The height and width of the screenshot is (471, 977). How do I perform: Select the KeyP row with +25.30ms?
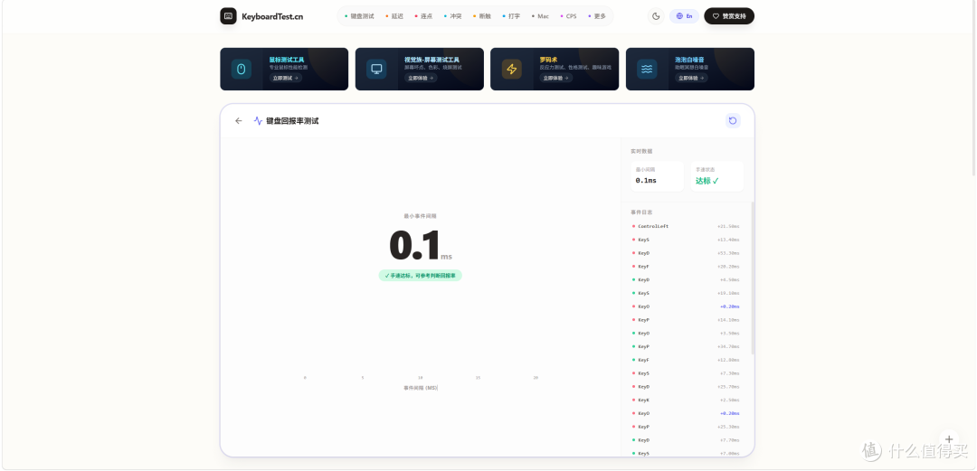tap(686, 427)
